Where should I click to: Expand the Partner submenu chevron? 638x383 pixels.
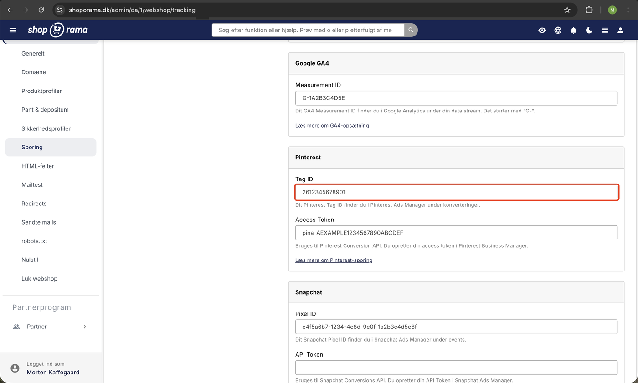click(x=85, y=327)
